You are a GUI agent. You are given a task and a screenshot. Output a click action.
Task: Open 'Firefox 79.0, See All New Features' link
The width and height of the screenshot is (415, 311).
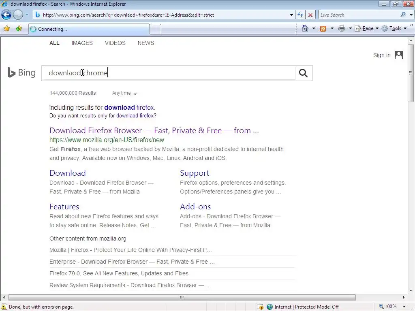(119, 273)
